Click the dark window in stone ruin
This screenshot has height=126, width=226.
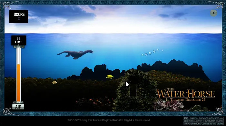(x=133, y=90)
